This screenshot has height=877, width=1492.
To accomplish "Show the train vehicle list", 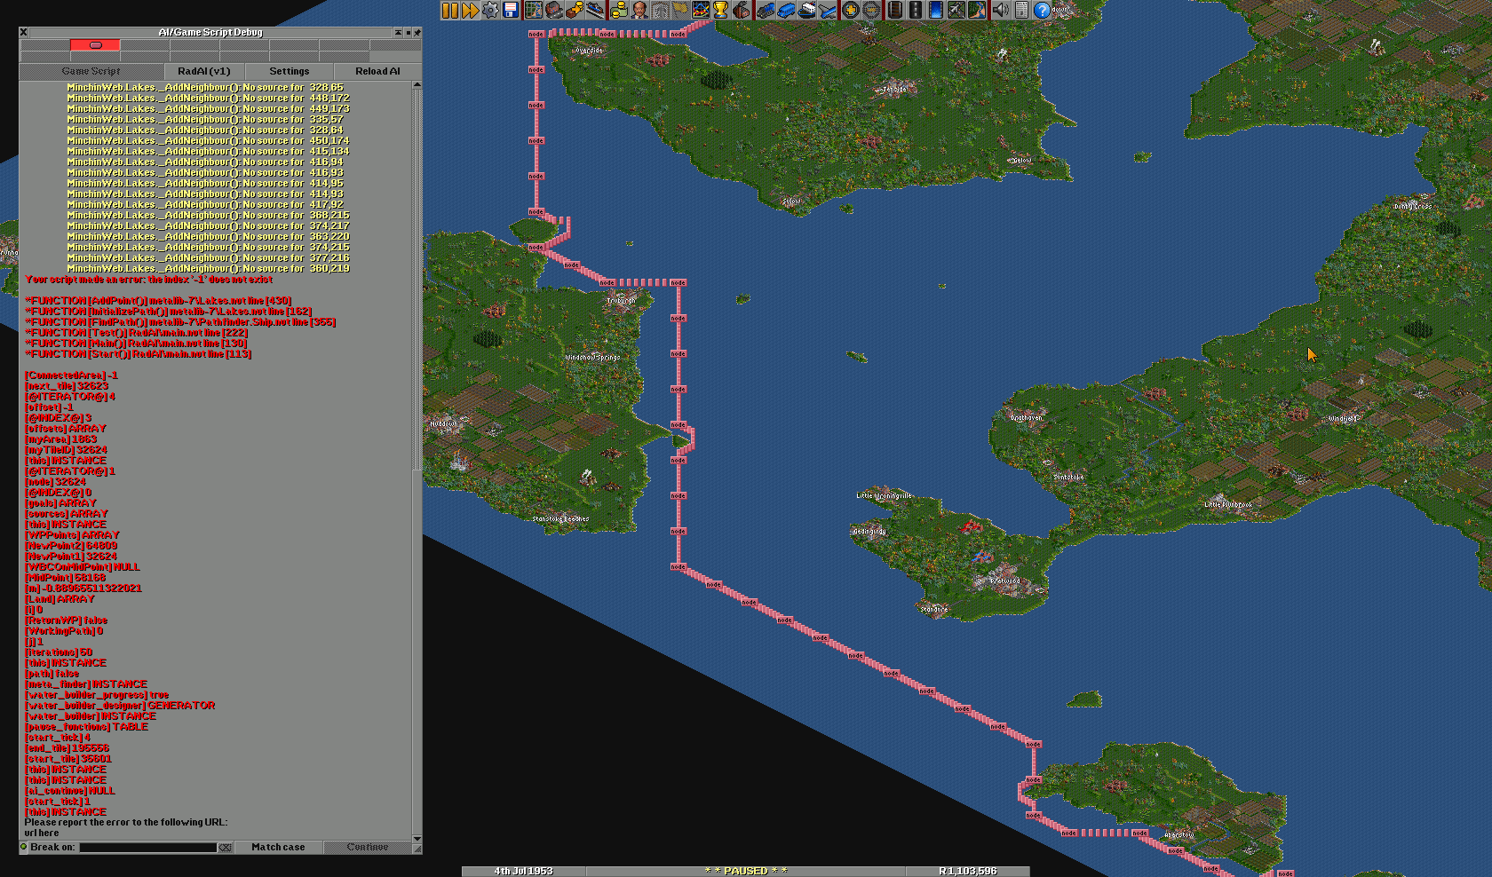I will click(766, 11).
